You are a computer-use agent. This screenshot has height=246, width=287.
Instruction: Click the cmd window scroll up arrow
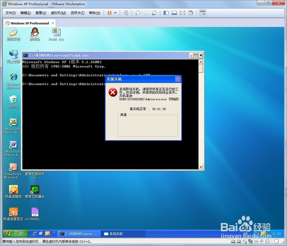(201, 62)
